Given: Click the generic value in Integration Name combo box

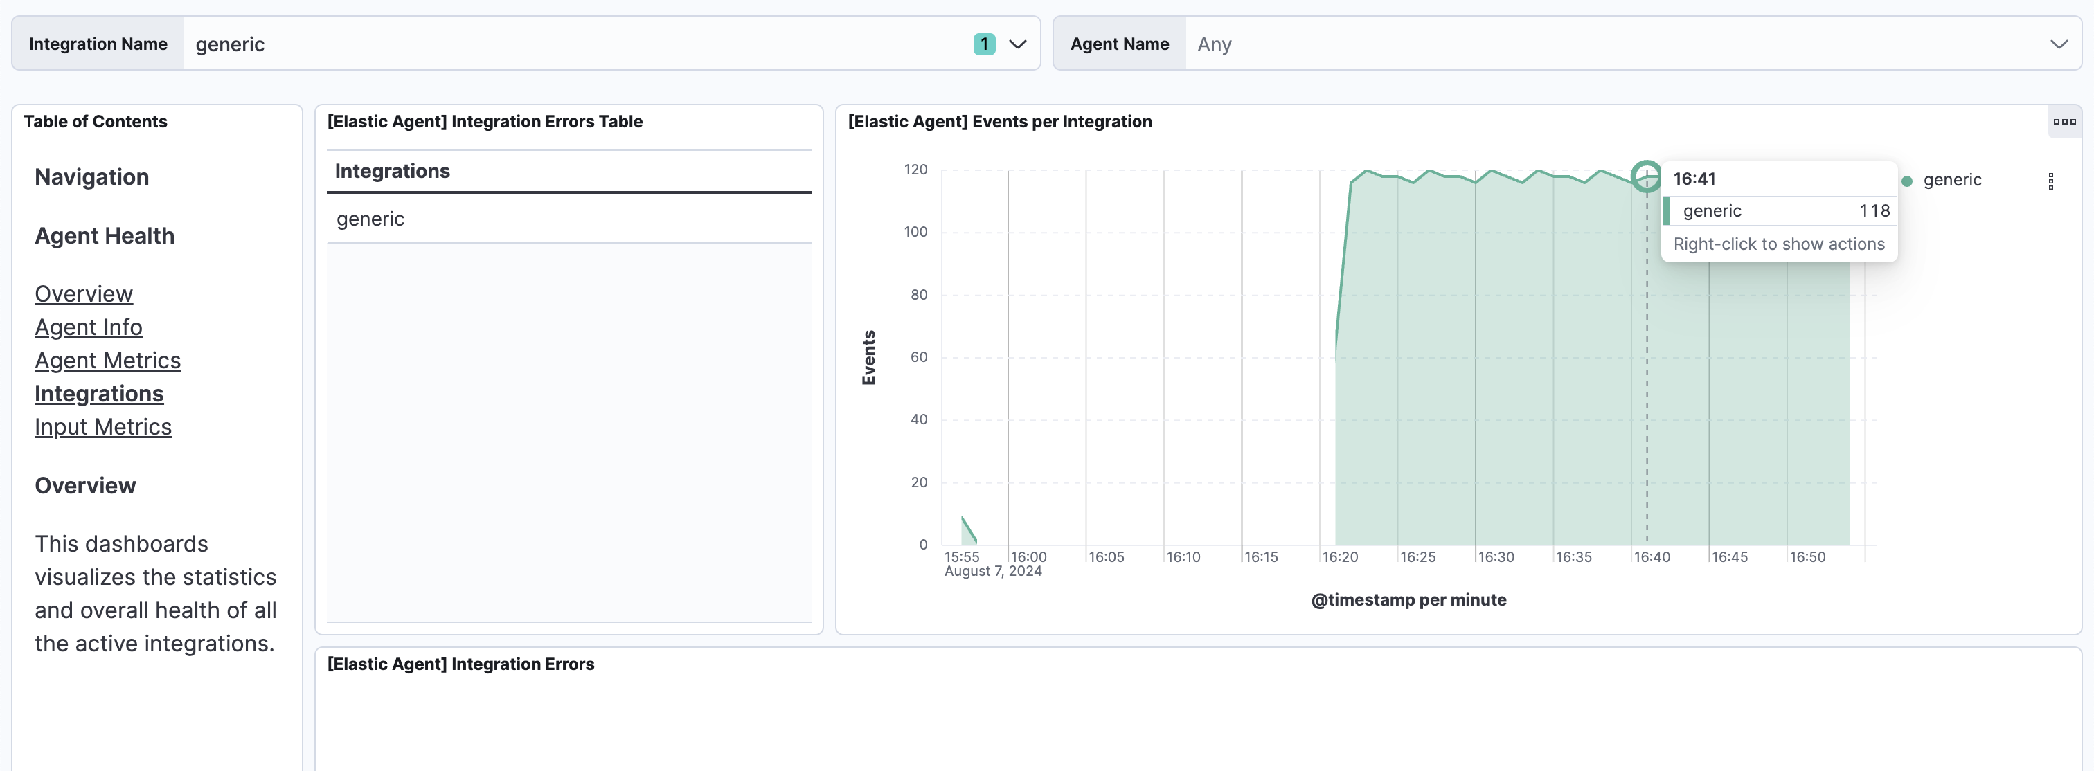Looking at the screenshot, I should (x=230, y=45).
